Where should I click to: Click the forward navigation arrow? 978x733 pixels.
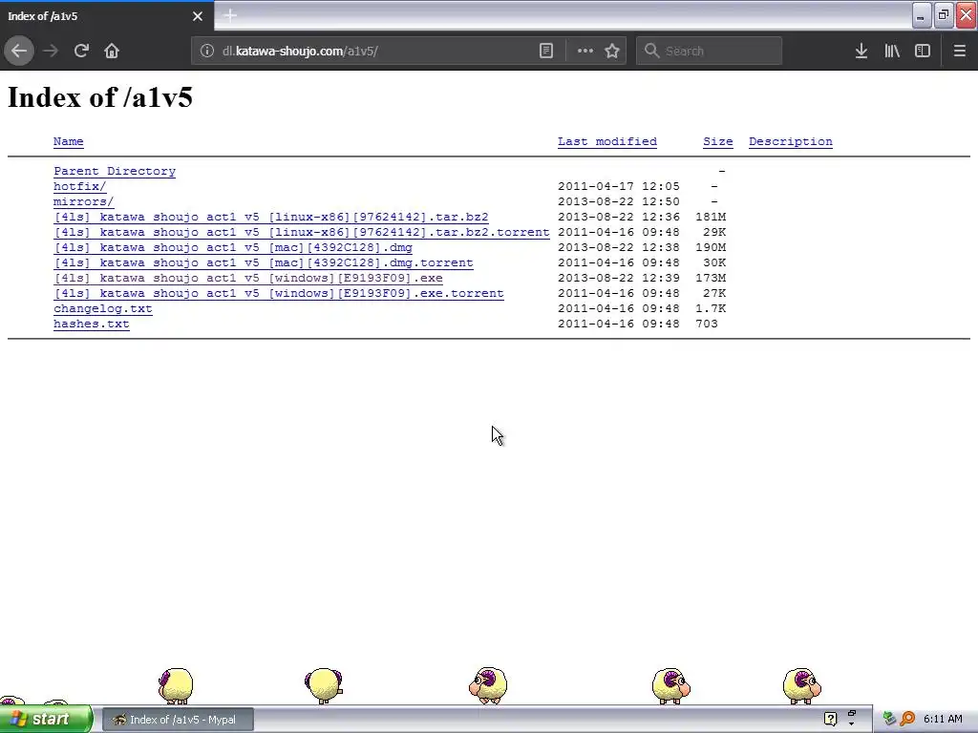coord(51,51)
